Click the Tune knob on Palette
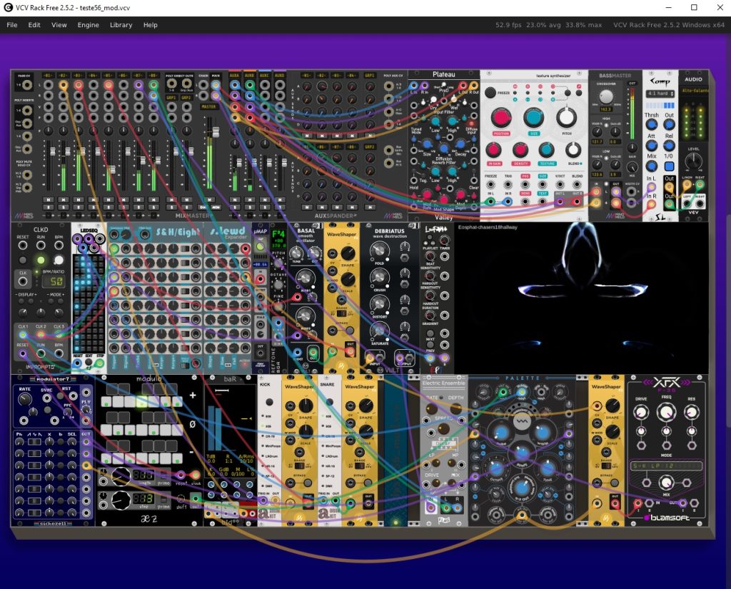Screen dimensions: 731x589 [x=548, y=468]
